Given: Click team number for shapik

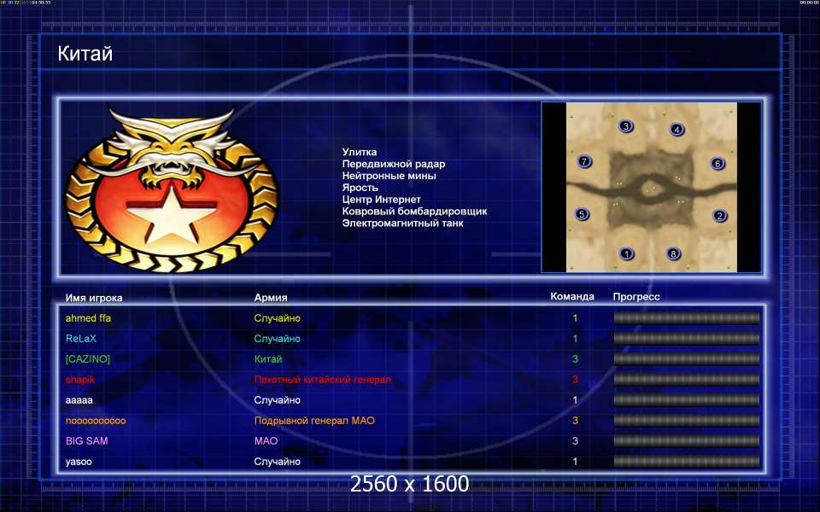Looking at the screenshot, I should 575,380.
